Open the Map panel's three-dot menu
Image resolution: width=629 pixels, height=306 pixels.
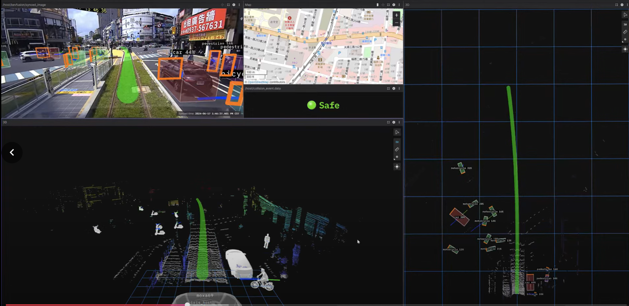coord(399,5)
